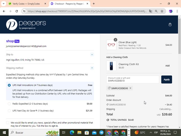The image size is (181, 136).
Task: Click the juniorjosemendezperozo145@gmail.com email text
Action: 26,46
